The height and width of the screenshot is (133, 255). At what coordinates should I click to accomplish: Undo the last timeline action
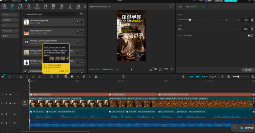point(21,77)
